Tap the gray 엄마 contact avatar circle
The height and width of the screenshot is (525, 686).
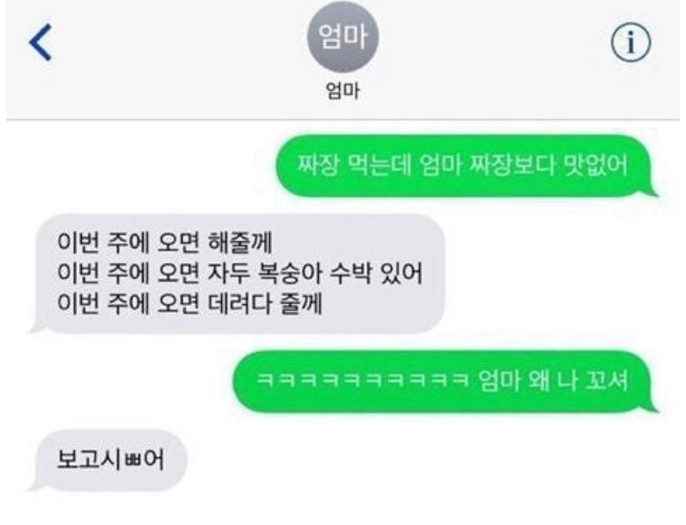(x=342, y=37)
